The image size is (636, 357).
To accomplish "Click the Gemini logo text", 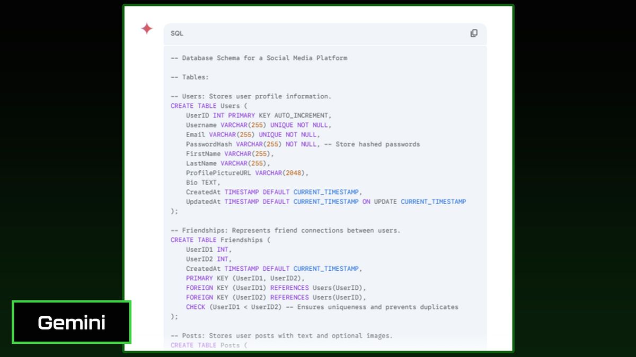I will click(71, 322).
